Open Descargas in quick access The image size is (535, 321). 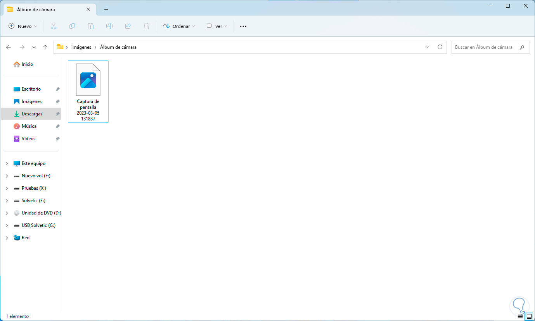point(31,114)
